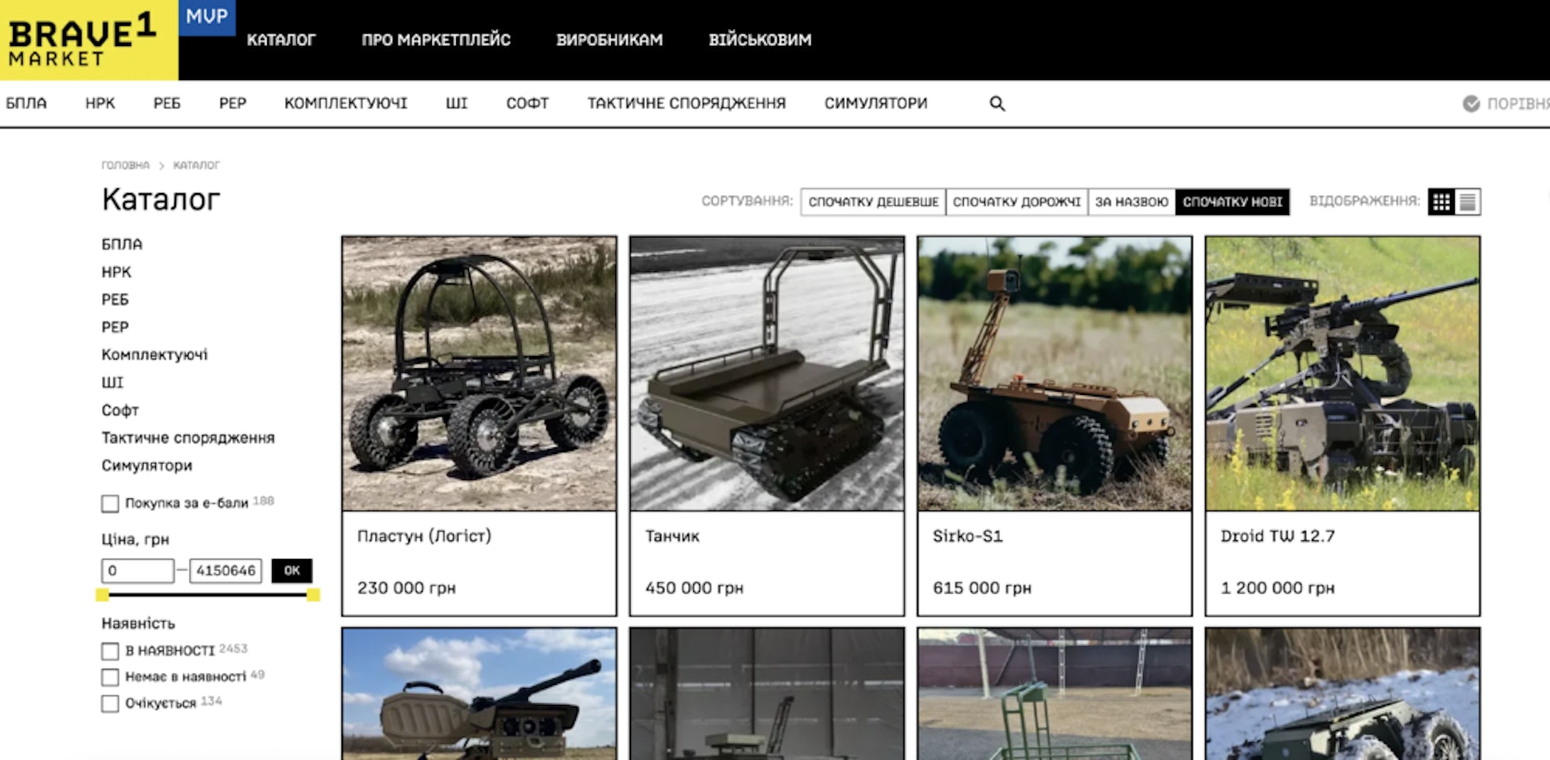Viewport: 1550px width, 760px height.
Task: Apply the price filter with OK
Action: click(291, 571)
